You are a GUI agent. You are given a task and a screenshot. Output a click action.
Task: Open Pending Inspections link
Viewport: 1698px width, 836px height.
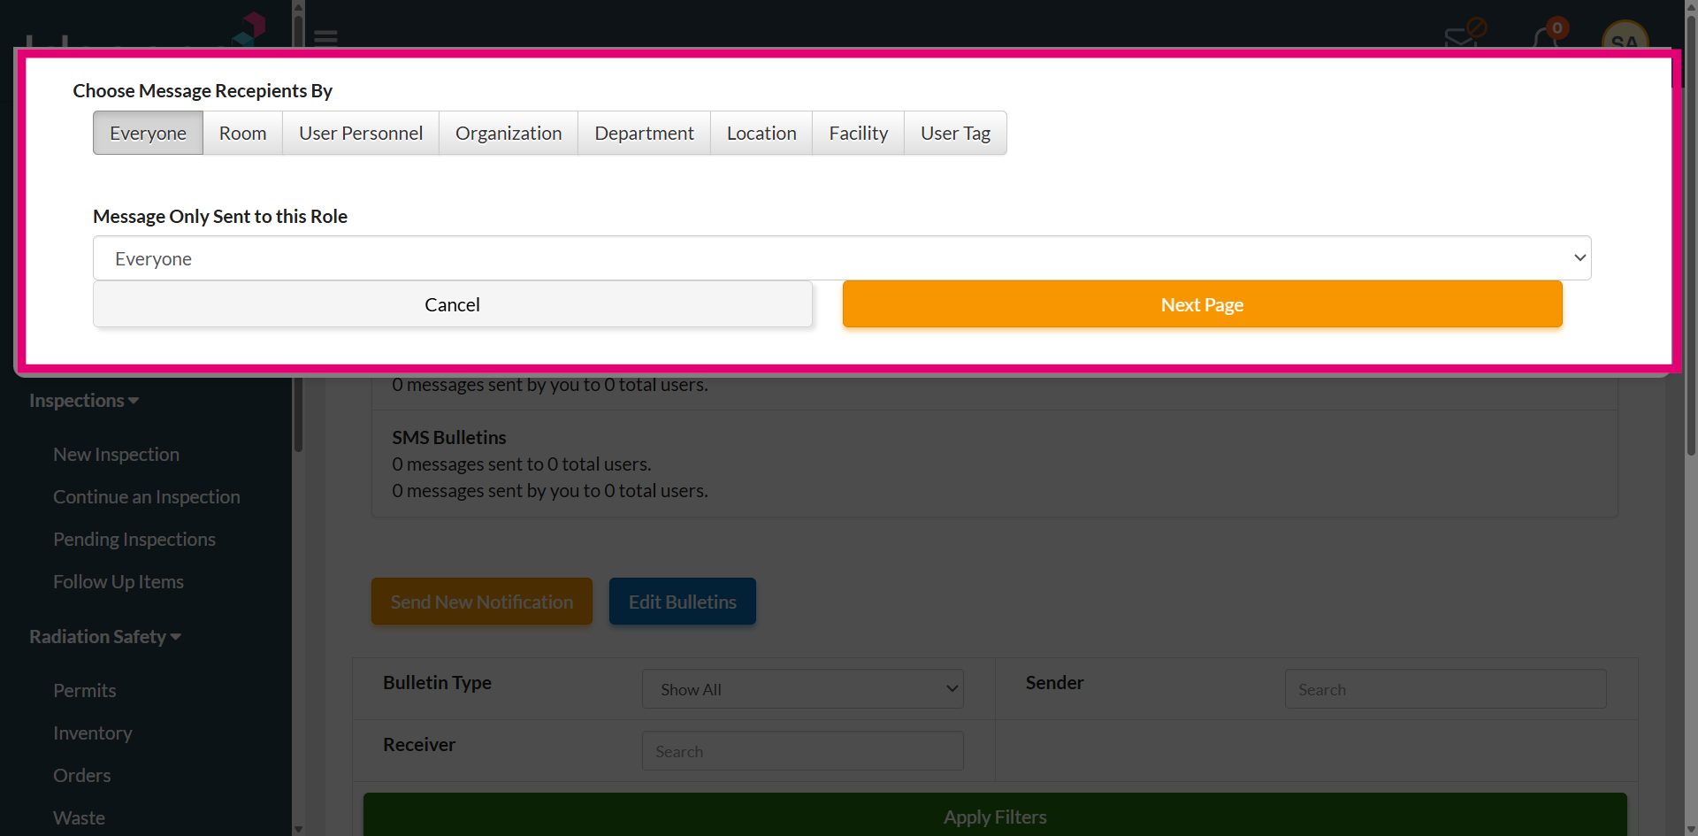tap(134, 540)
